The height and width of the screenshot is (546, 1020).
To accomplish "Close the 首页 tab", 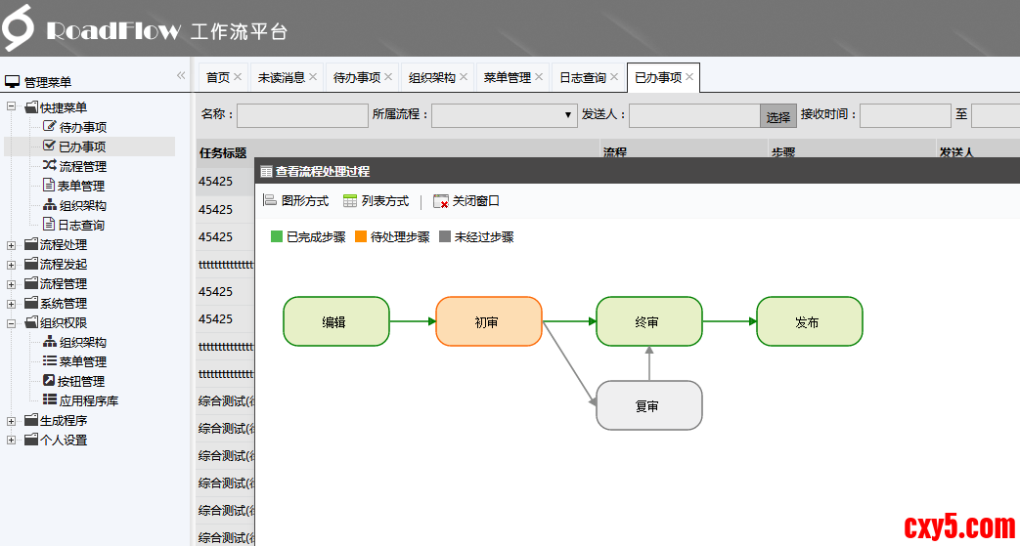I will [x=238, y=77].
